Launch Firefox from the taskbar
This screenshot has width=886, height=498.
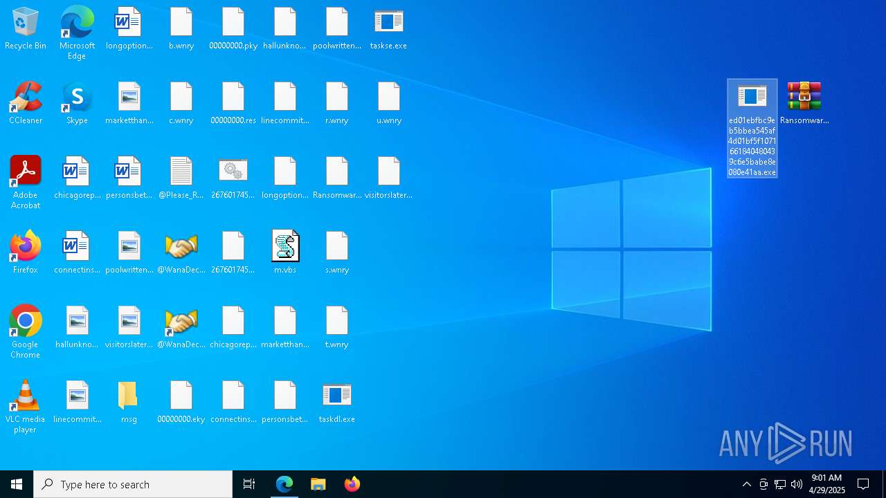(x=352, y=484)
